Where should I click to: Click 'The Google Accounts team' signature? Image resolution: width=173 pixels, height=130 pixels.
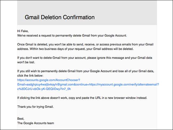pos(35,123)
